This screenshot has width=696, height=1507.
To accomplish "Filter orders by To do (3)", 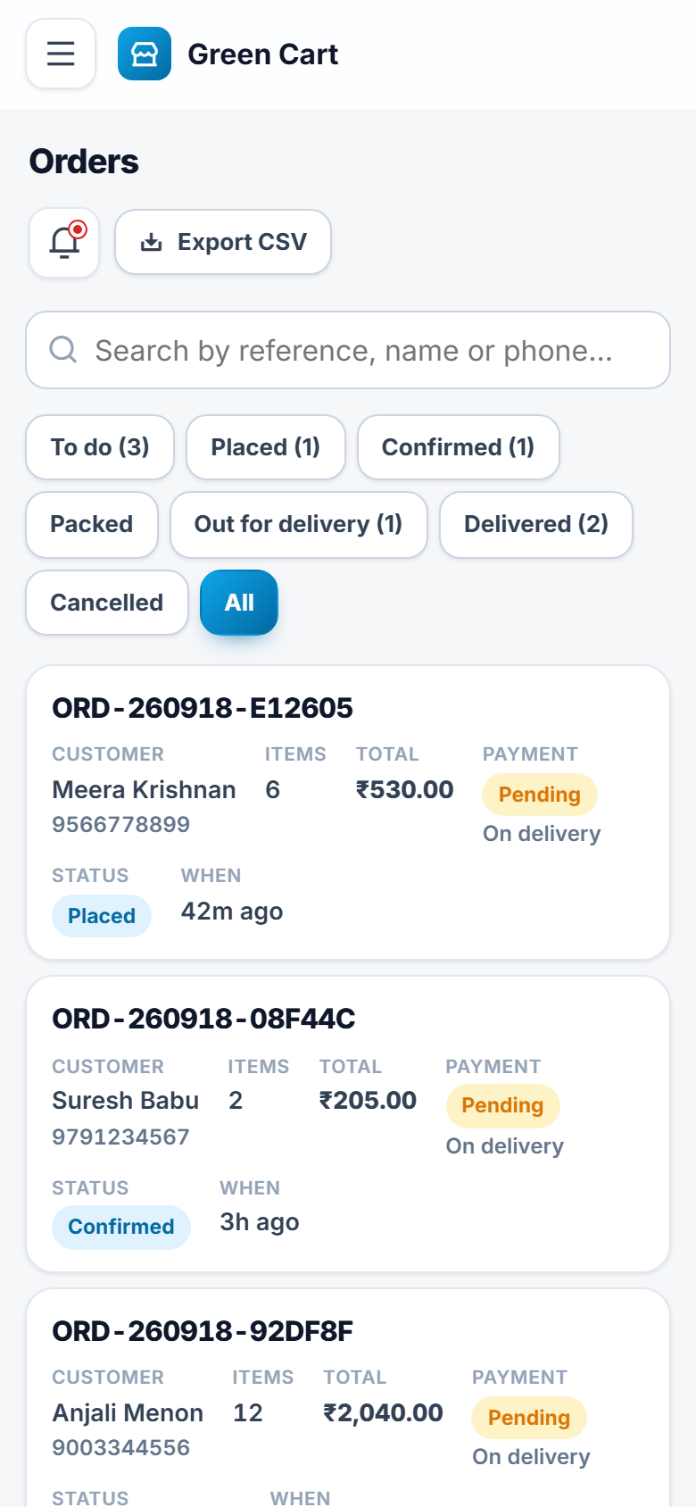I will (x=100, y=447).
